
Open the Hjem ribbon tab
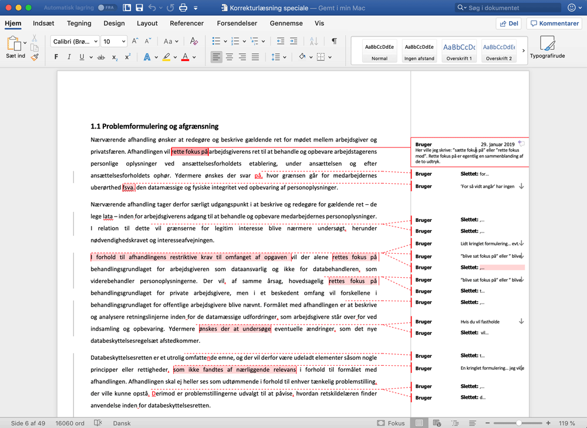(x=13, y=23)
